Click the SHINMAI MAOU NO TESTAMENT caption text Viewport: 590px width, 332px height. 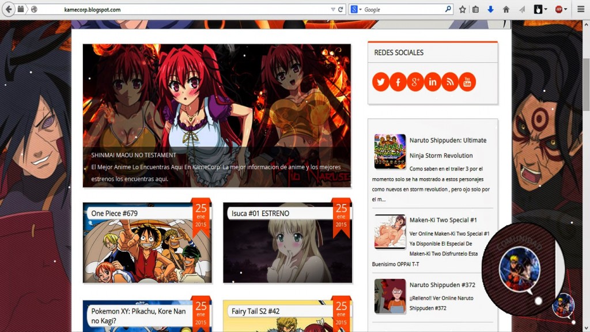(x=134, y=155)
